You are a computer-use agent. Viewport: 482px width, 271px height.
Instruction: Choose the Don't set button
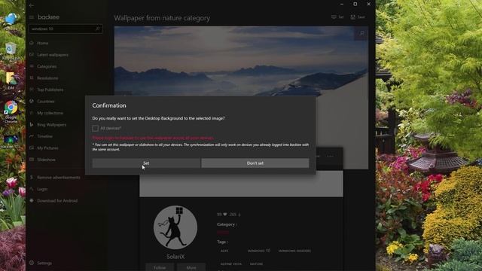255,163
